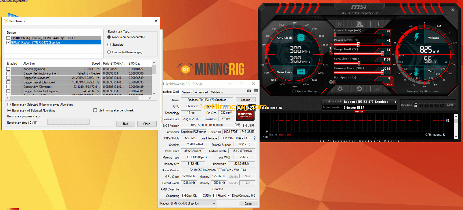
Task: Click the Afterburner apply checkmark icon
Action: (x=379, y=89)
